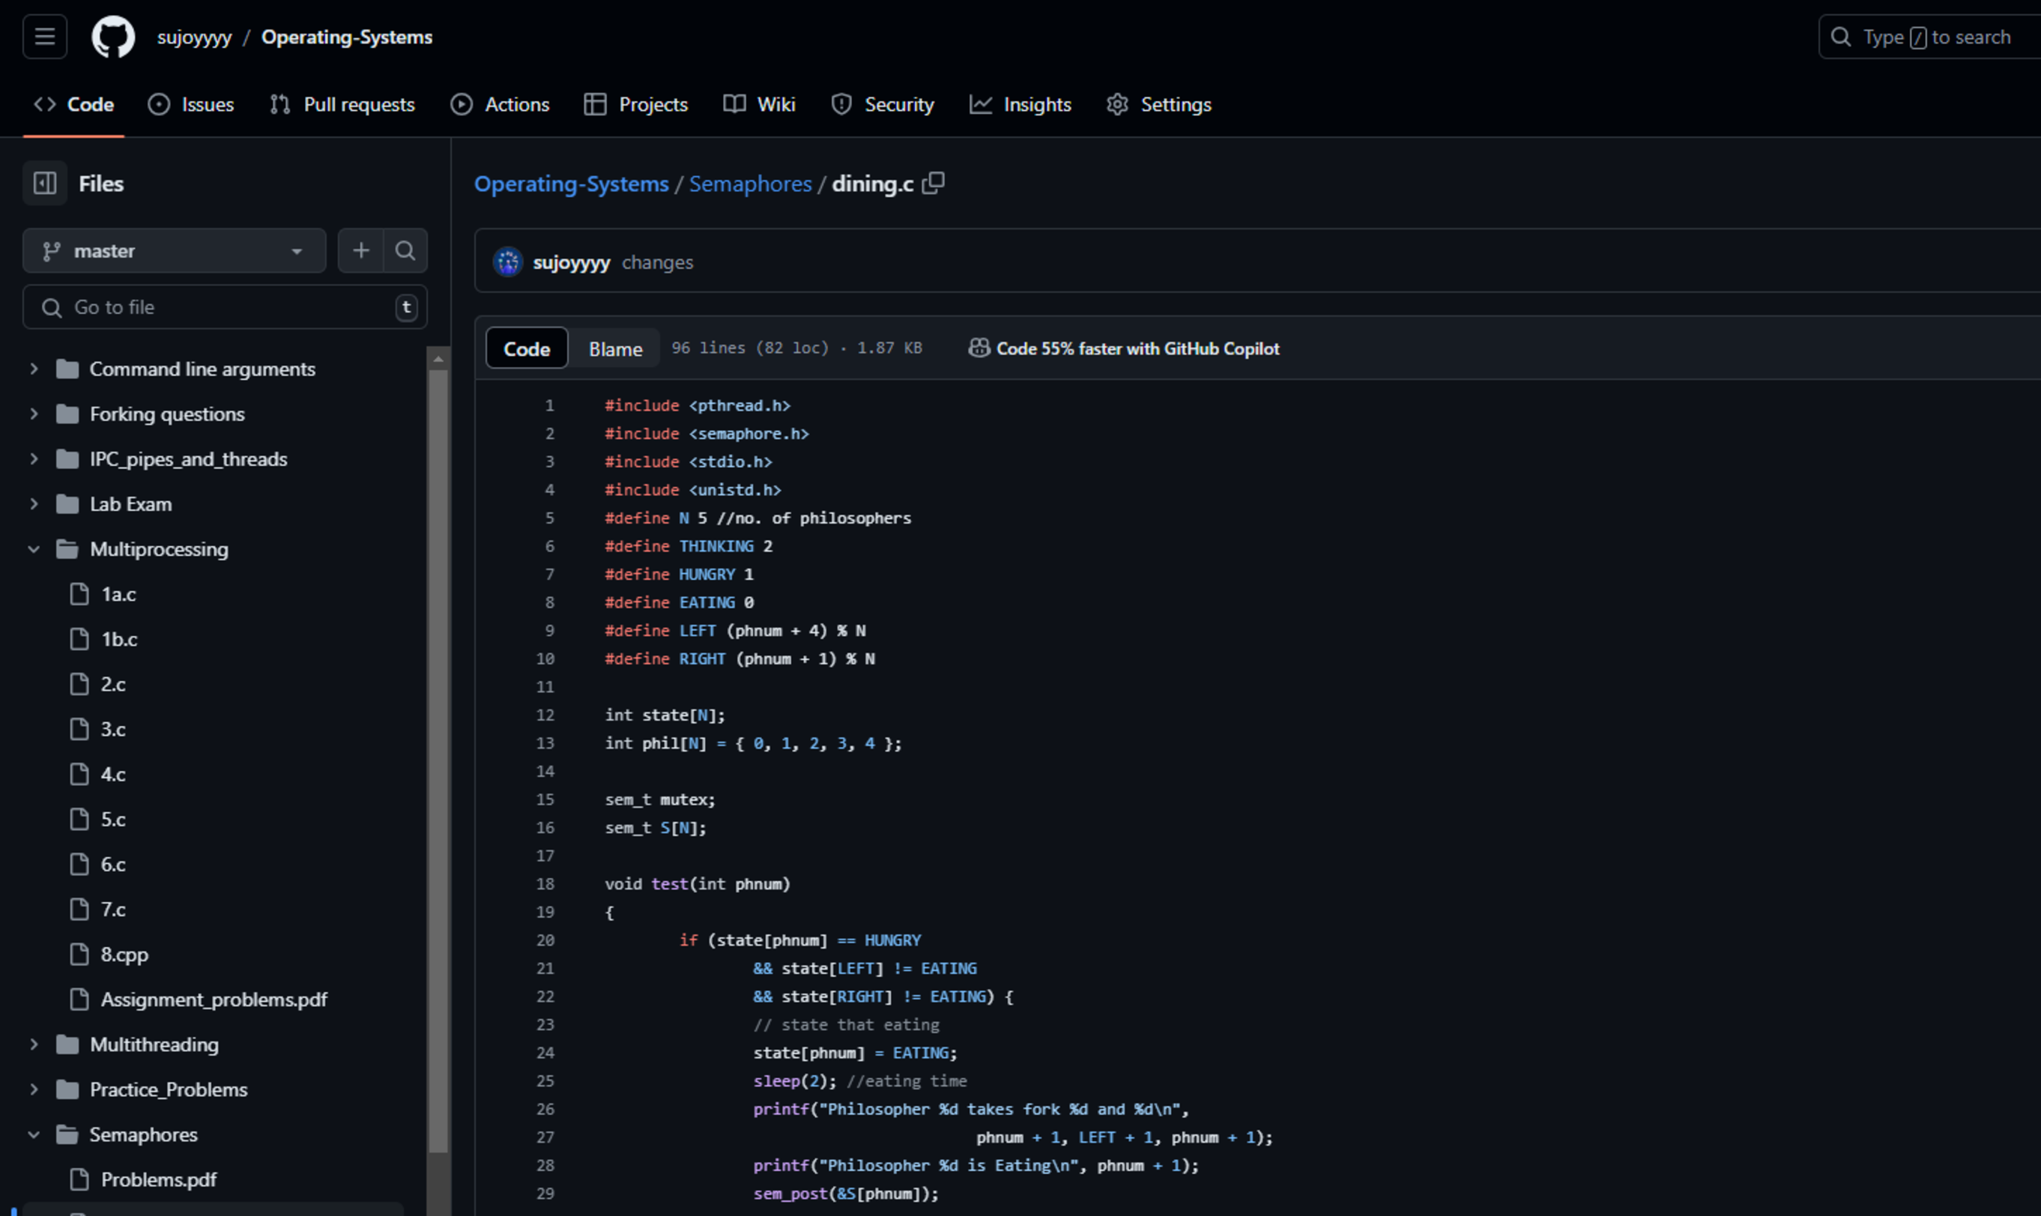
Task: Open the Insights tab
Action: click(1021, 105)
